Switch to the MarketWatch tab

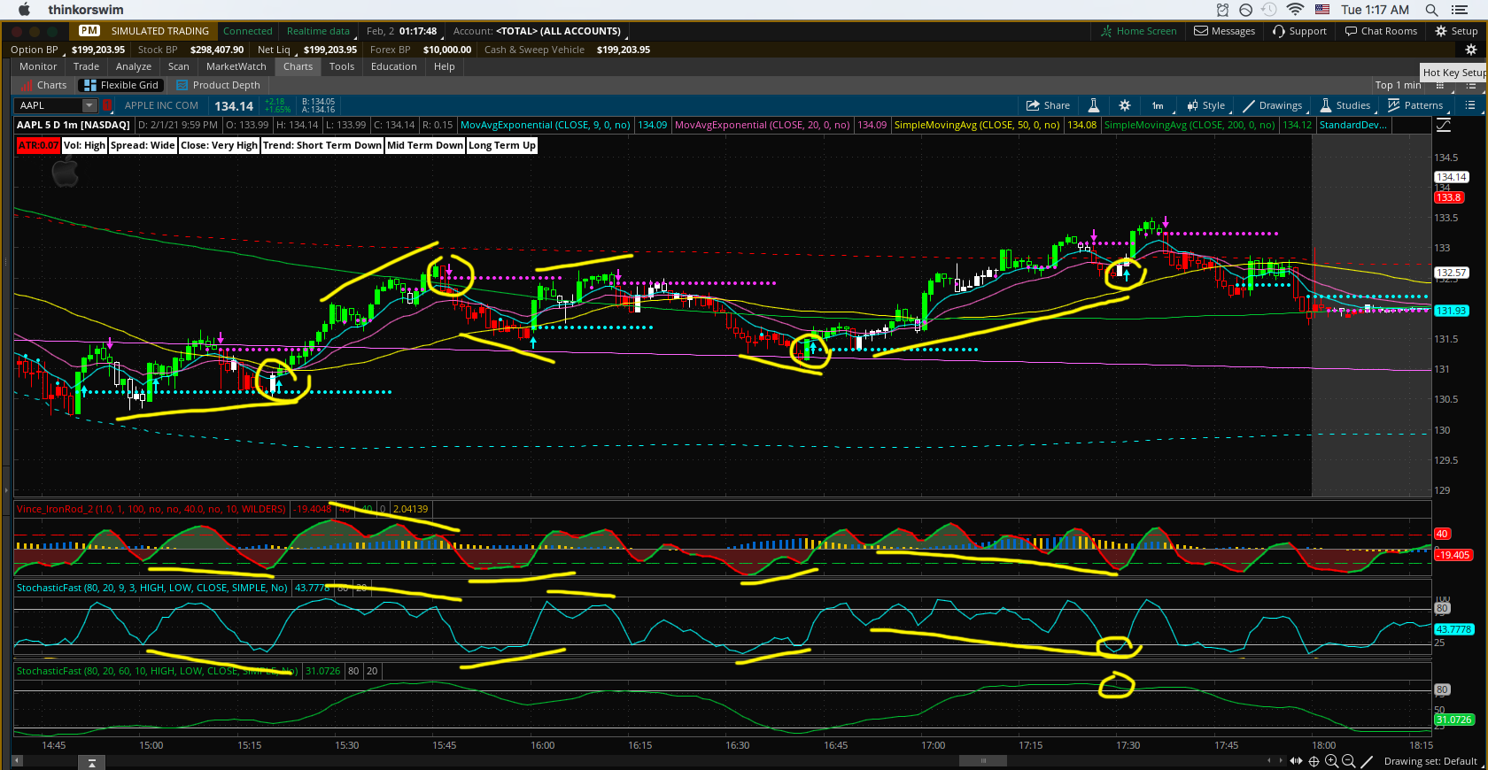[236, 66]
